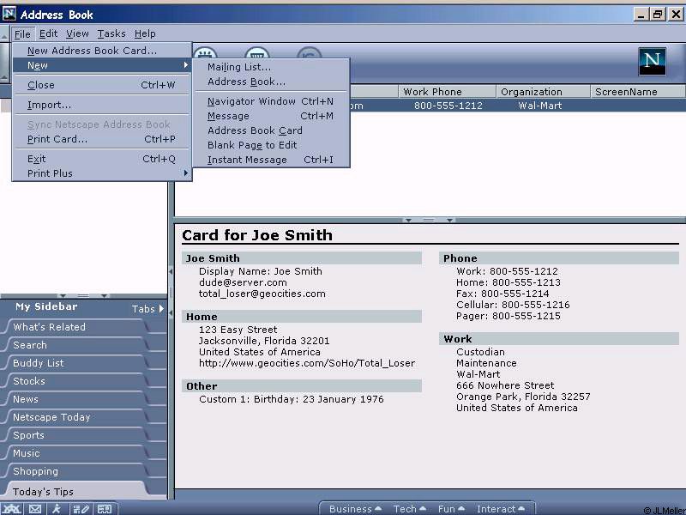
Task: Click the total_loser@geocities.com email address
Action: tap(262, 294)
